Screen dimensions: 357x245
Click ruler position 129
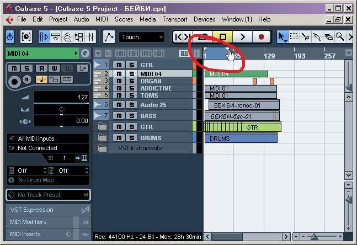click(269, 56)
